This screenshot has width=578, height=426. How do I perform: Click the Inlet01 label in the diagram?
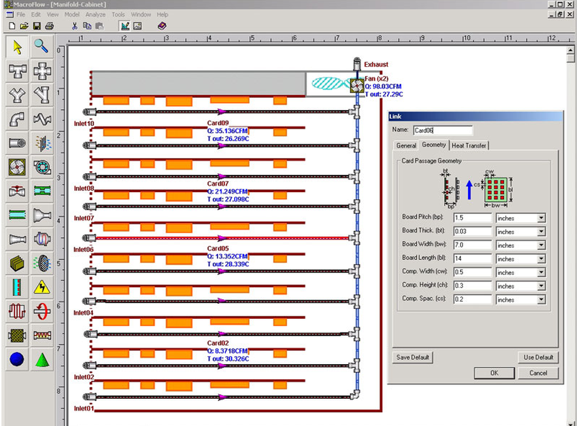click(x=84, y=408)
